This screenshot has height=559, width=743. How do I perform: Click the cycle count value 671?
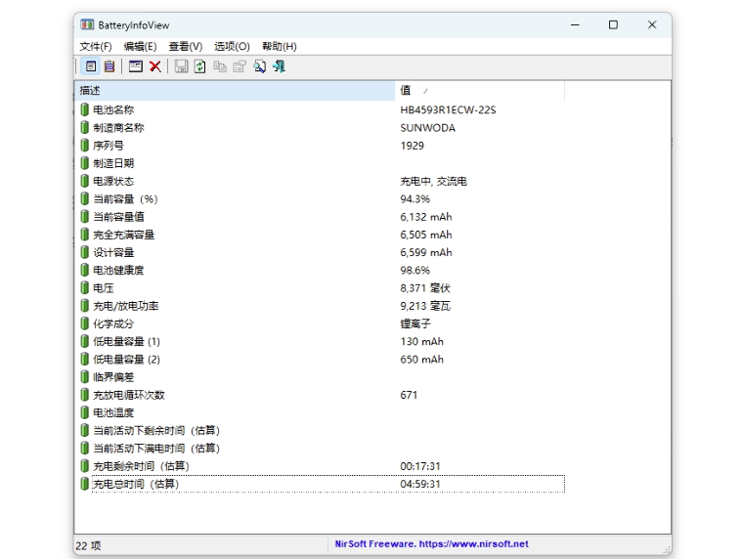tap(409, 395)
